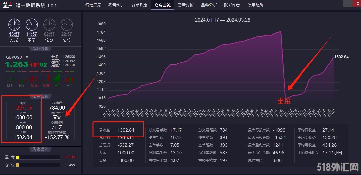Click the Sydney (悉尼) clock icon

[x=14, y=24]
